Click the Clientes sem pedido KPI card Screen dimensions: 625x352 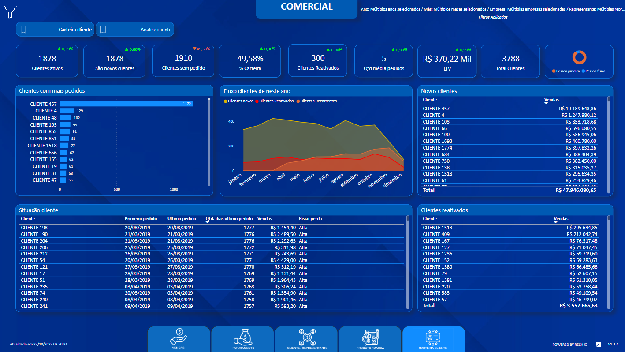183,61
